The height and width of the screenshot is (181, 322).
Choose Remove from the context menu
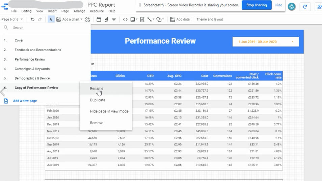click(106, 123)
